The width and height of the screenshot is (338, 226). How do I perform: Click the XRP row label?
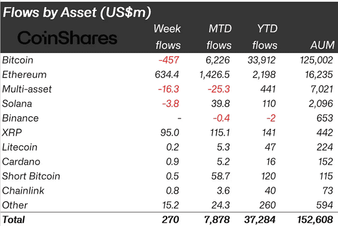[x=12, y=133]
